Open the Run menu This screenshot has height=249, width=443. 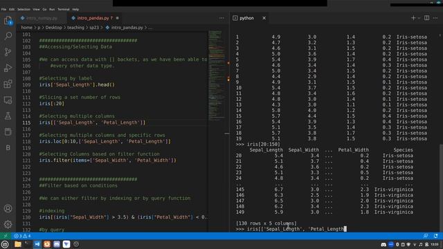tap(52, 9)
